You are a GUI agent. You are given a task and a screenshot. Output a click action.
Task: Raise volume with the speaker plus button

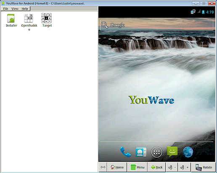pyautogui.click(x=184, y=167)
